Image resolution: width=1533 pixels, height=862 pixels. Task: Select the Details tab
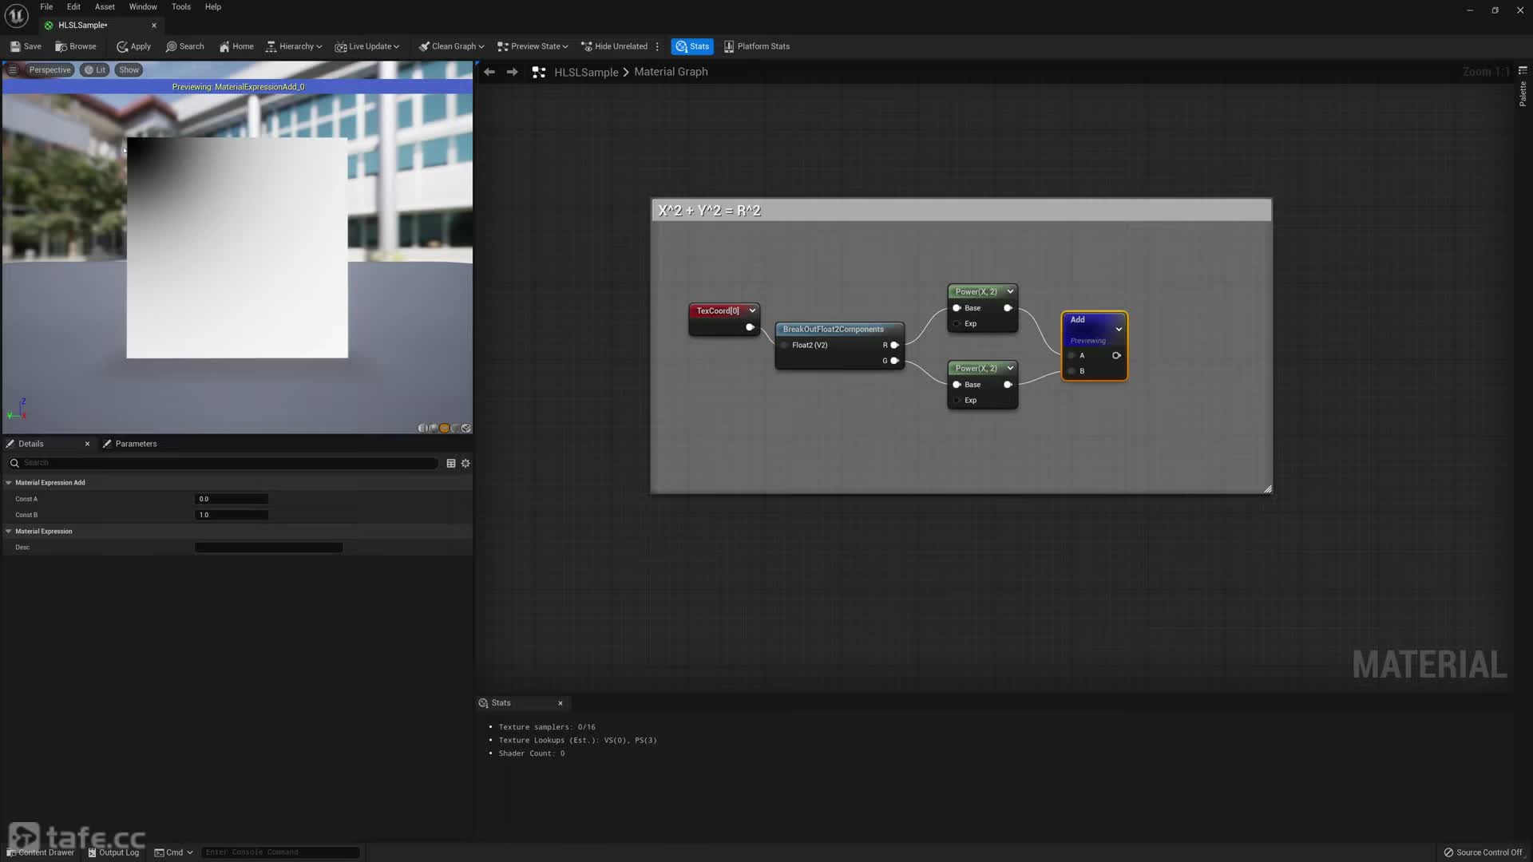tap(31, 444)
